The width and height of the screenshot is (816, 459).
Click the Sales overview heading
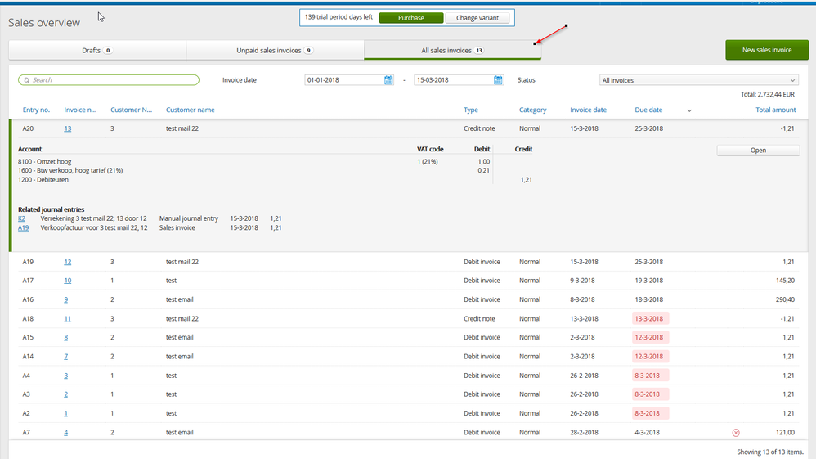click(x=44, y=23)
